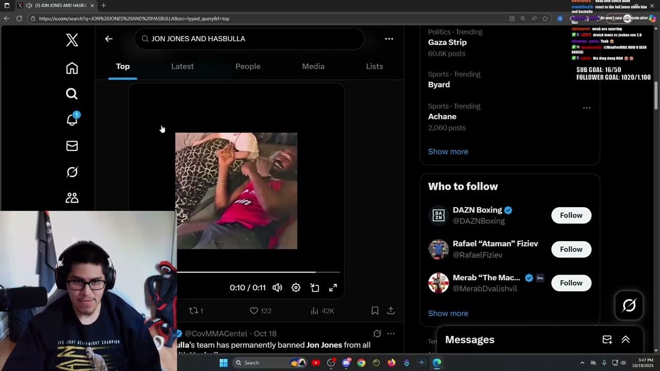Image resolution: width=660 pixels, height=371 pixels.
Task: Open the X home logo
Action: 72,40
